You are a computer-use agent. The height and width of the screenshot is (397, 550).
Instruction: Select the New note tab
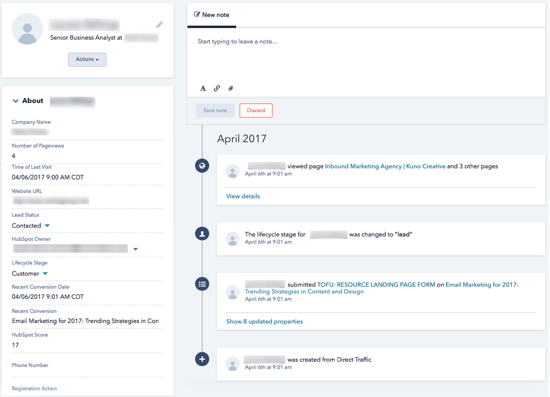[x=212, y=15]
